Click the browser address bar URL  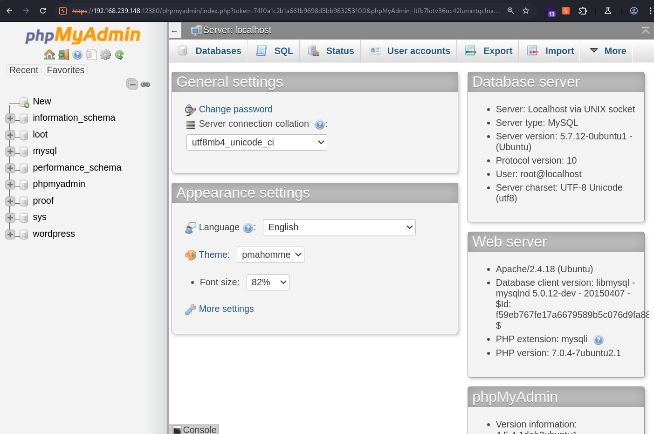point(286,11)
